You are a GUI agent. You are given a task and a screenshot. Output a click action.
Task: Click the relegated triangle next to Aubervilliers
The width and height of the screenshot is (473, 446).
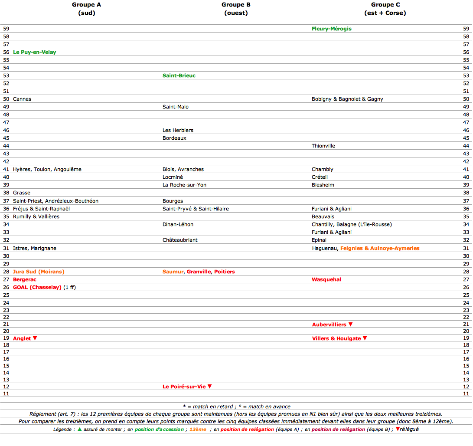pyautogui.click(x=350, y=325)
